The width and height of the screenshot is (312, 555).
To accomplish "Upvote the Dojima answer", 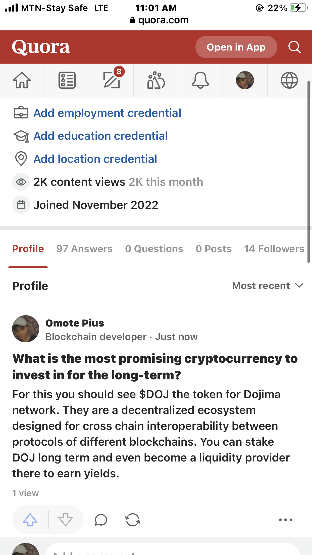I will pos(30,520).
